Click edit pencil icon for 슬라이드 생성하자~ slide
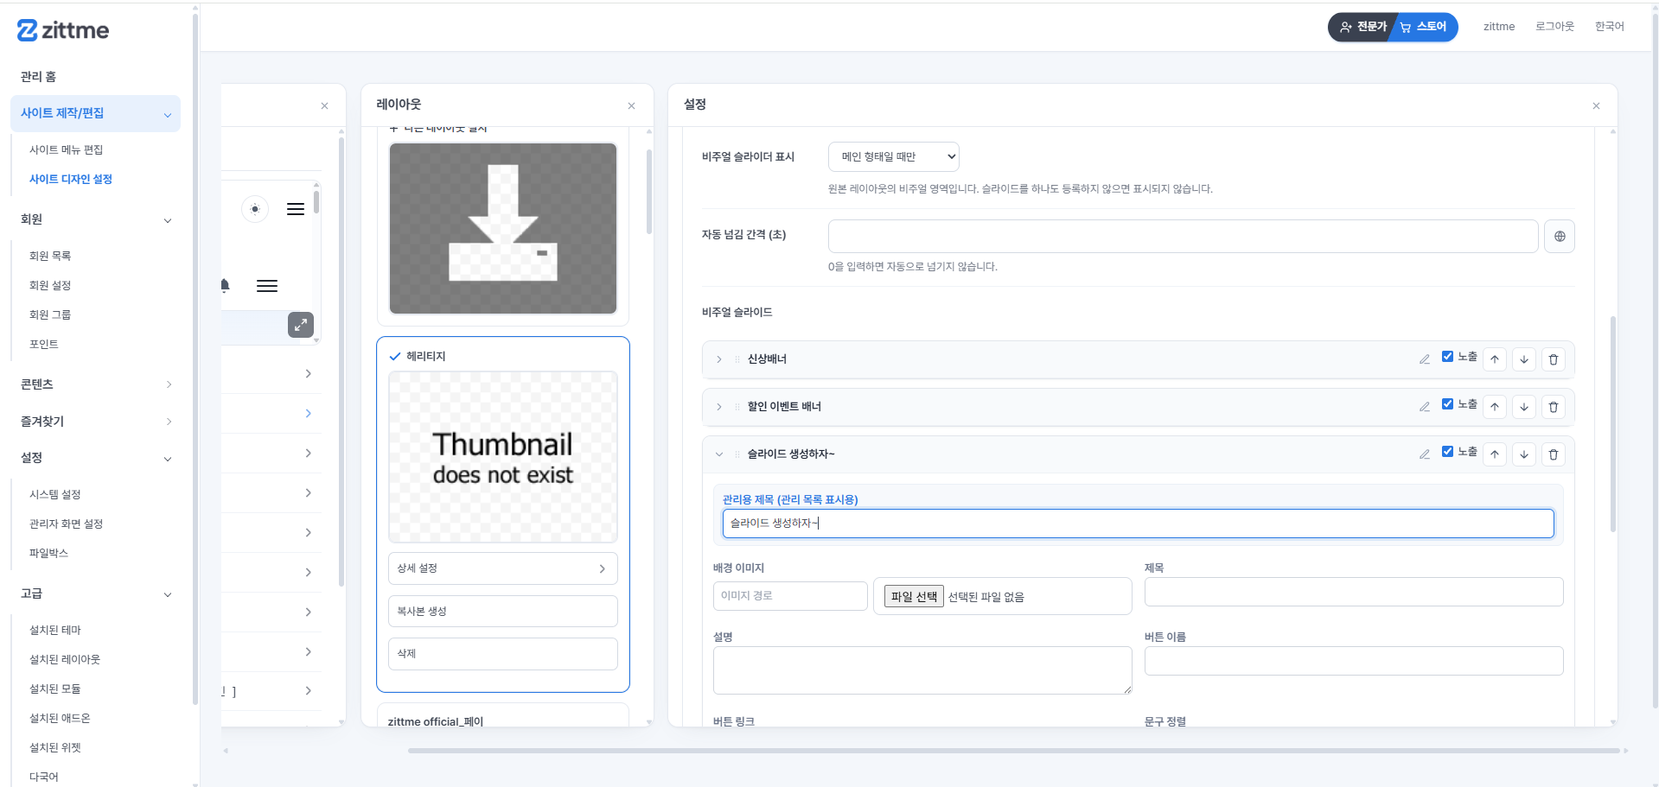This screenshot has height=787, width=1659. coord(1425,454)
